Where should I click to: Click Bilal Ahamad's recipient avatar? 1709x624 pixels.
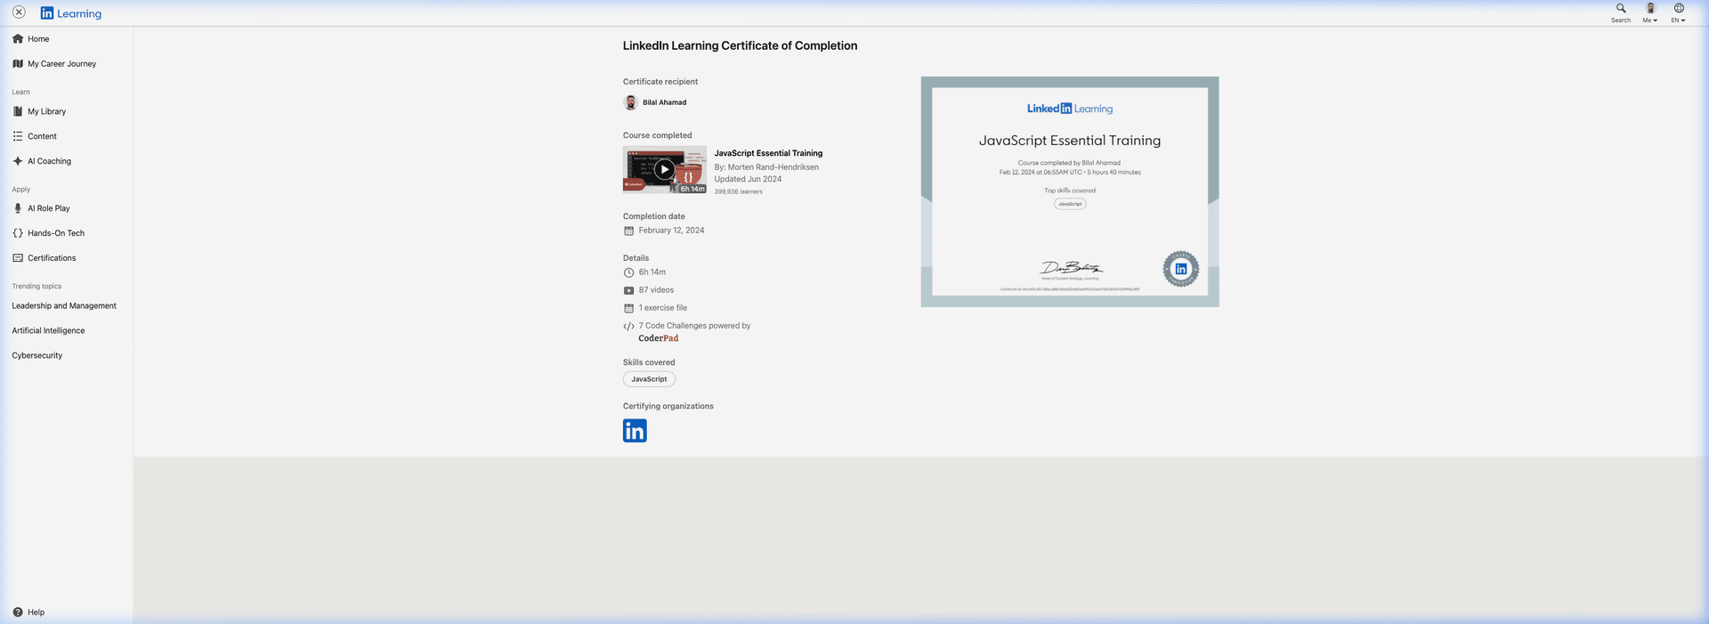point(631,102)
